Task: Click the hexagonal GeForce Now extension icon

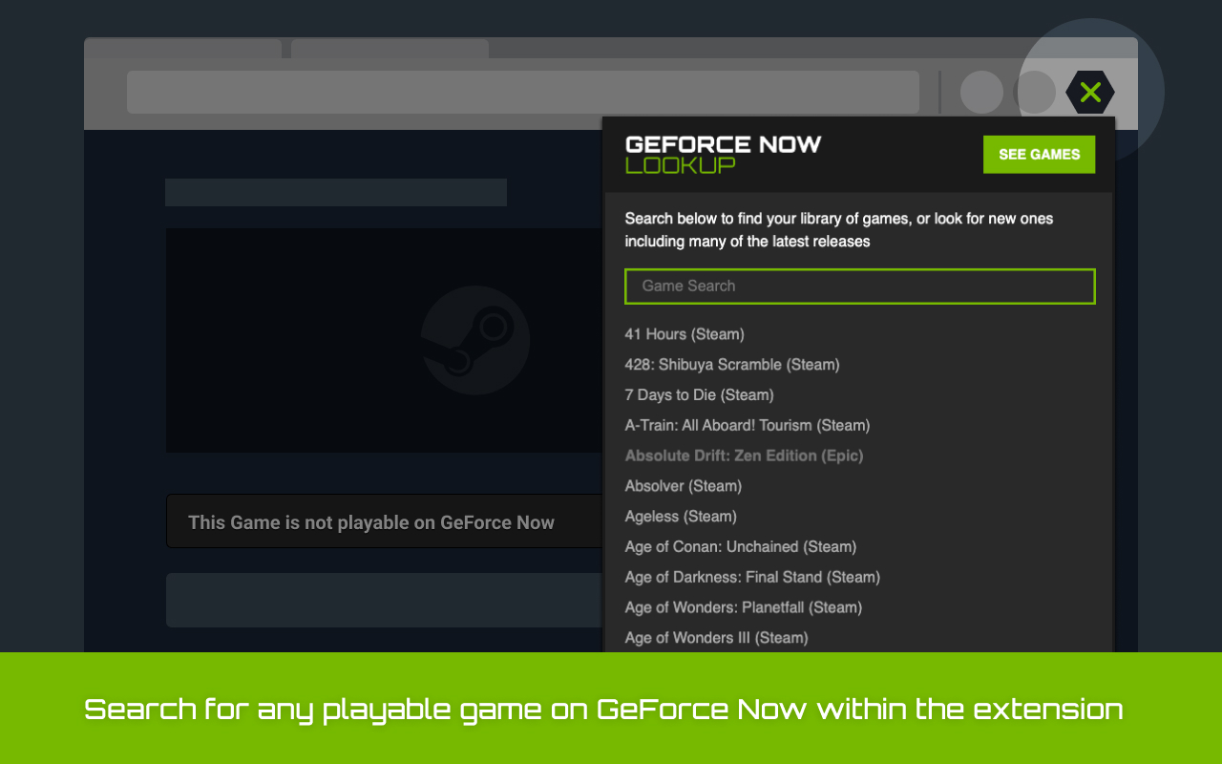Action: (x=1089, y=92)
